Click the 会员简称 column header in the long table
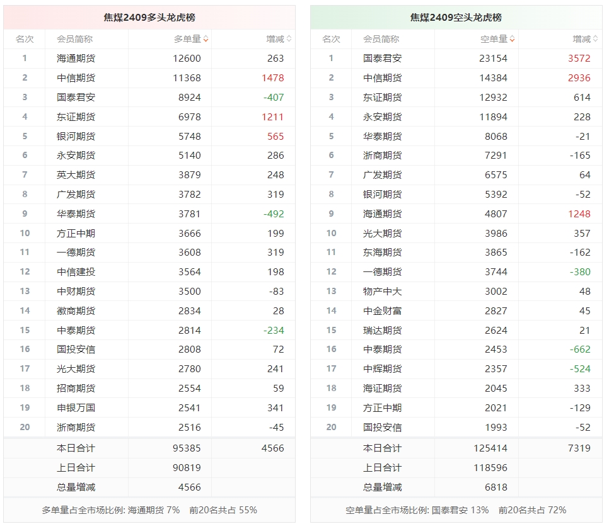This screenshot has width=609, height=529. (x=74, y=39)
